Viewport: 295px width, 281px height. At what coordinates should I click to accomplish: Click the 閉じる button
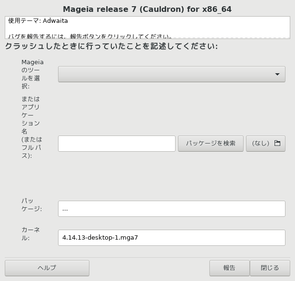(270, 268)
